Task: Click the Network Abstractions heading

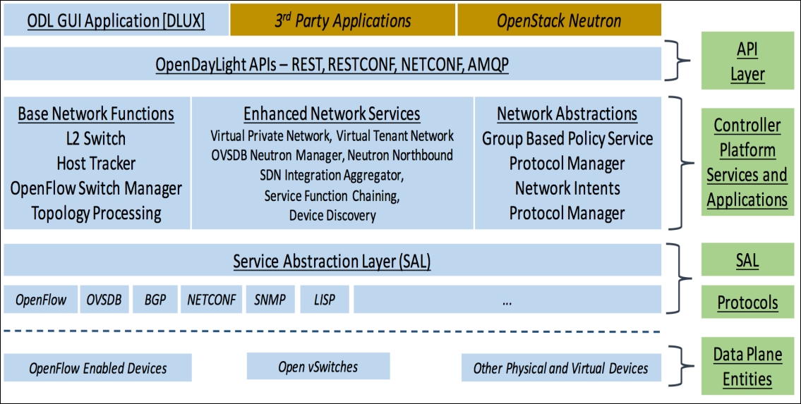Action: coord(567,114)
